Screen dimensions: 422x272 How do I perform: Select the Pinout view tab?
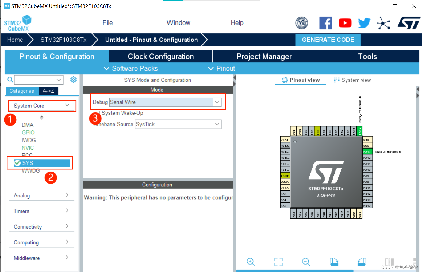tap(301, 80)
